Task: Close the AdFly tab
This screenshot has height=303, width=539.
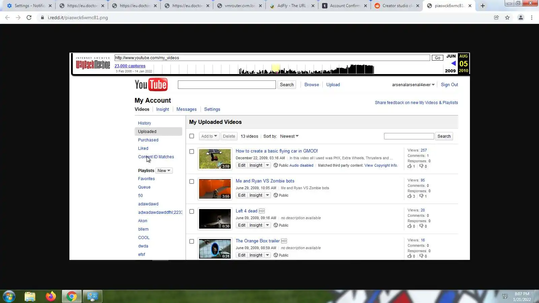Action: (313, 6)
